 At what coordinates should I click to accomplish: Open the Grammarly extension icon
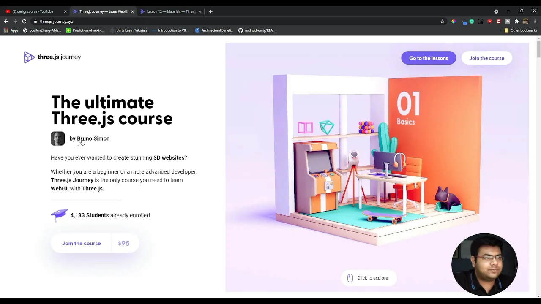tap(472, 22)
